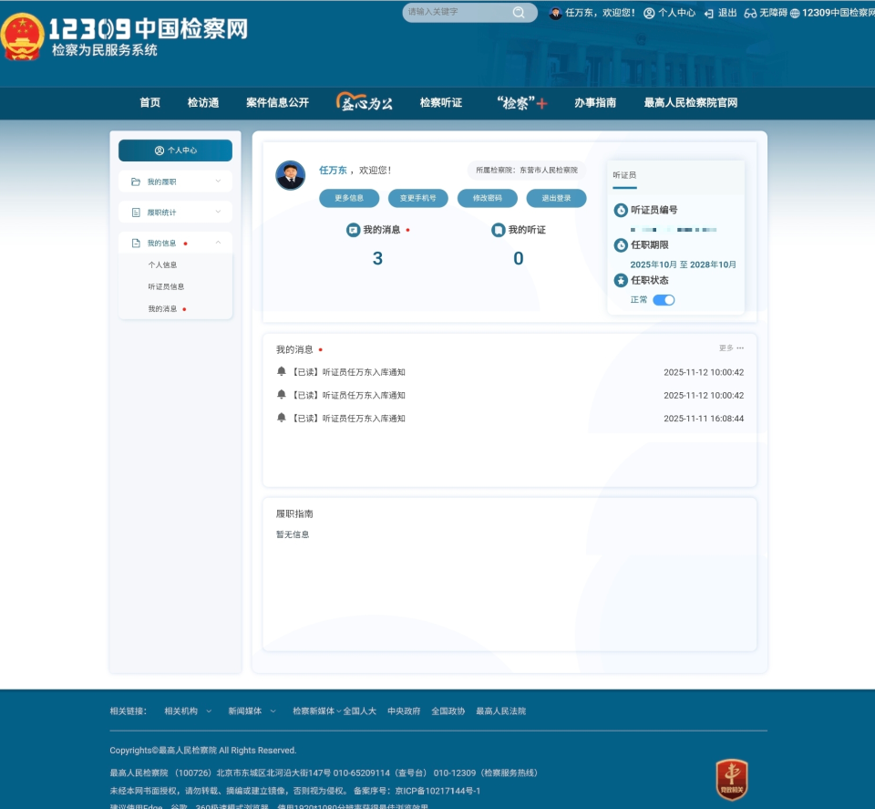This screenshot has width=875, height=809.
Task: Click the 我的履职 folder icon in sidebar
Action: [135, 182]
